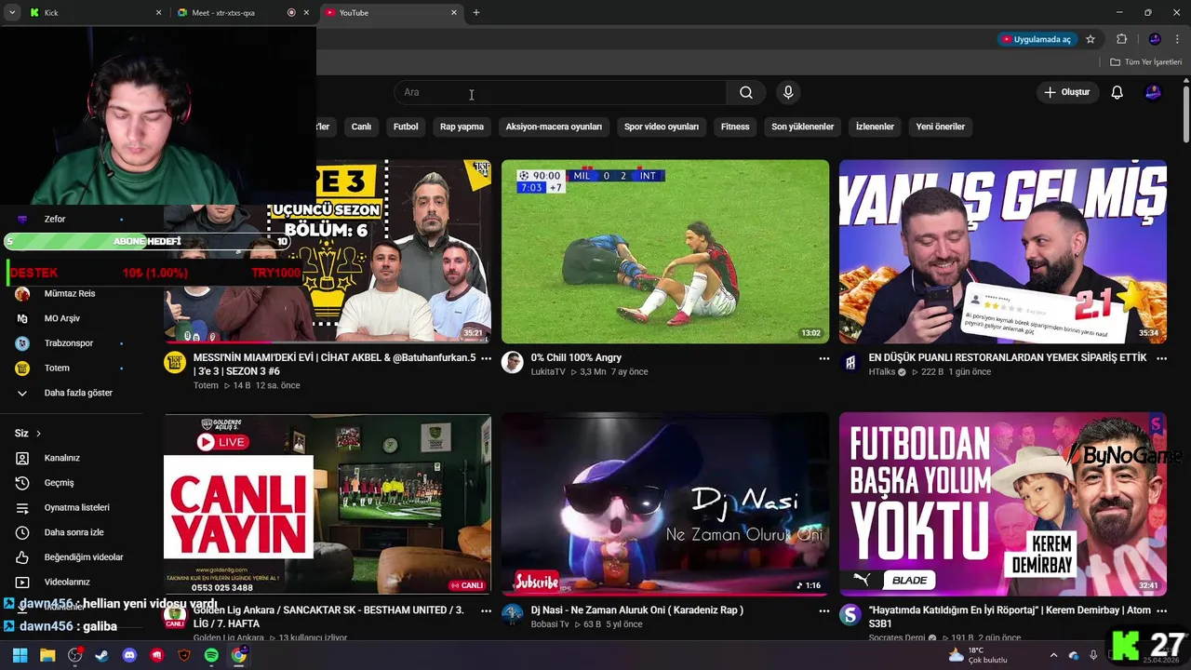The height and width of the screenshot is (670, 1191).
Task: Open options menu for Dj Nasi video
Action: point(823,610)
